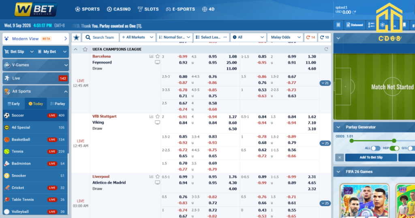Screen dimensions: 415x218
Task: Open the SPORTS menu
Action: tap(88, 9)
